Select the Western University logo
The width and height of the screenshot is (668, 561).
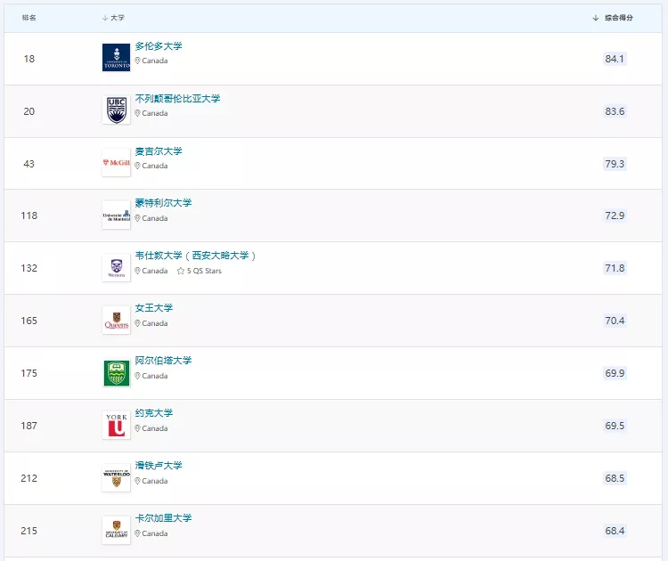pos(117,267)
